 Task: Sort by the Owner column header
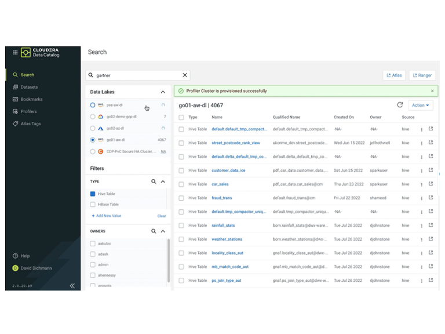pyautogui.click(x=375, y=117)
